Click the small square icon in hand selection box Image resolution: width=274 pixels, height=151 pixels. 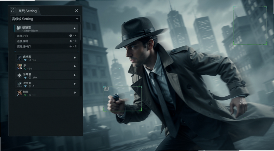tap(107, 89)
